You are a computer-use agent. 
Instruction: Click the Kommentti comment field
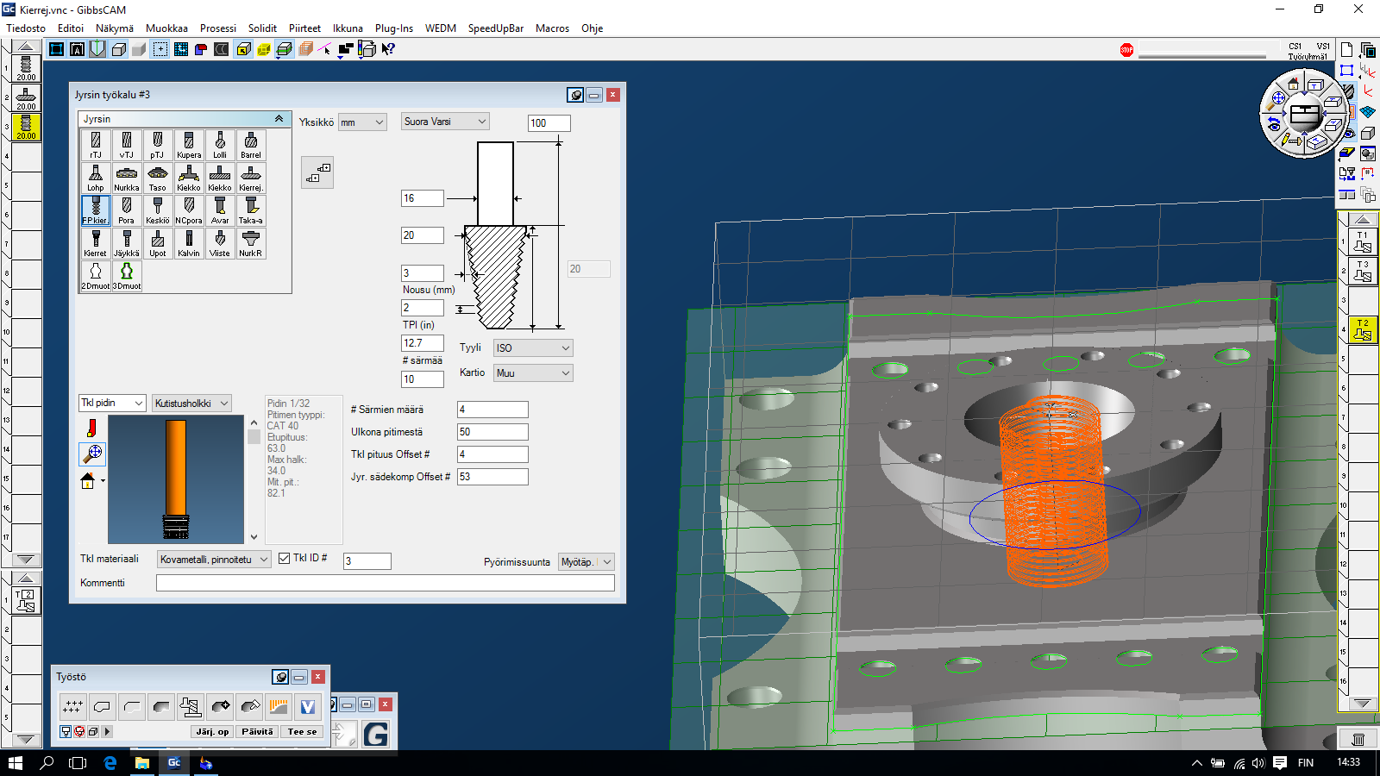pyautogui.click(x=386, y=583)
